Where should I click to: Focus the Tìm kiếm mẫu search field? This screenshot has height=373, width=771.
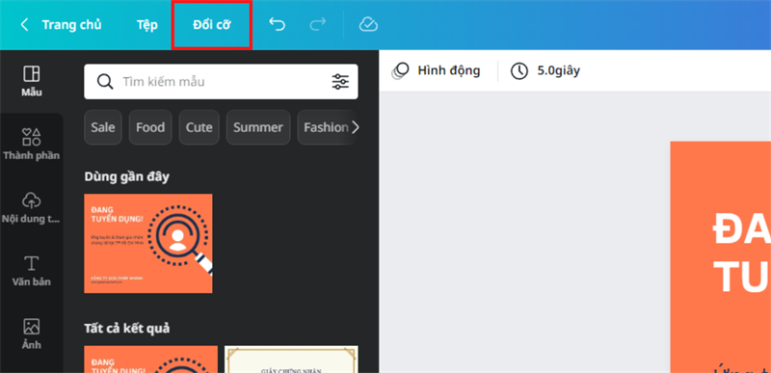point(221,82)
